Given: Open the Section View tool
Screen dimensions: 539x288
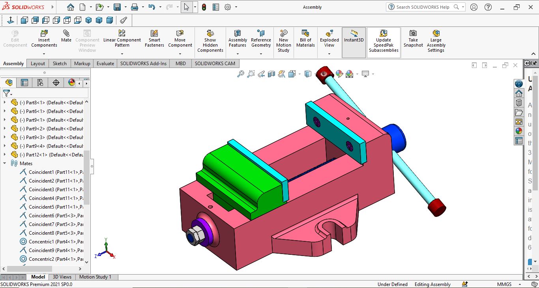Looking at the screenshot, I should 271,74.
